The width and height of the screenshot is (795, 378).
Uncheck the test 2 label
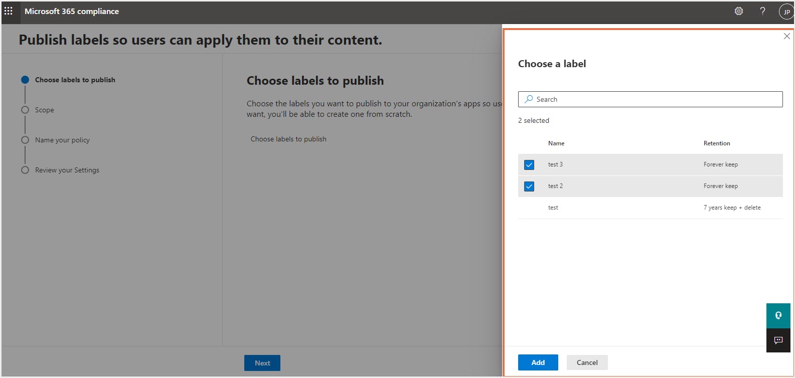[529, 186]
